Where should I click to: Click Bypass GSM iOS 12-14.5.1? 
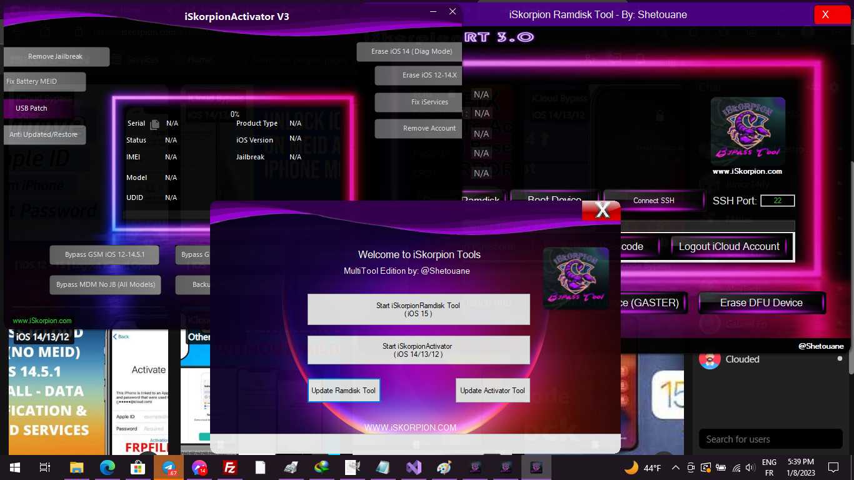(x=104, y=254)
